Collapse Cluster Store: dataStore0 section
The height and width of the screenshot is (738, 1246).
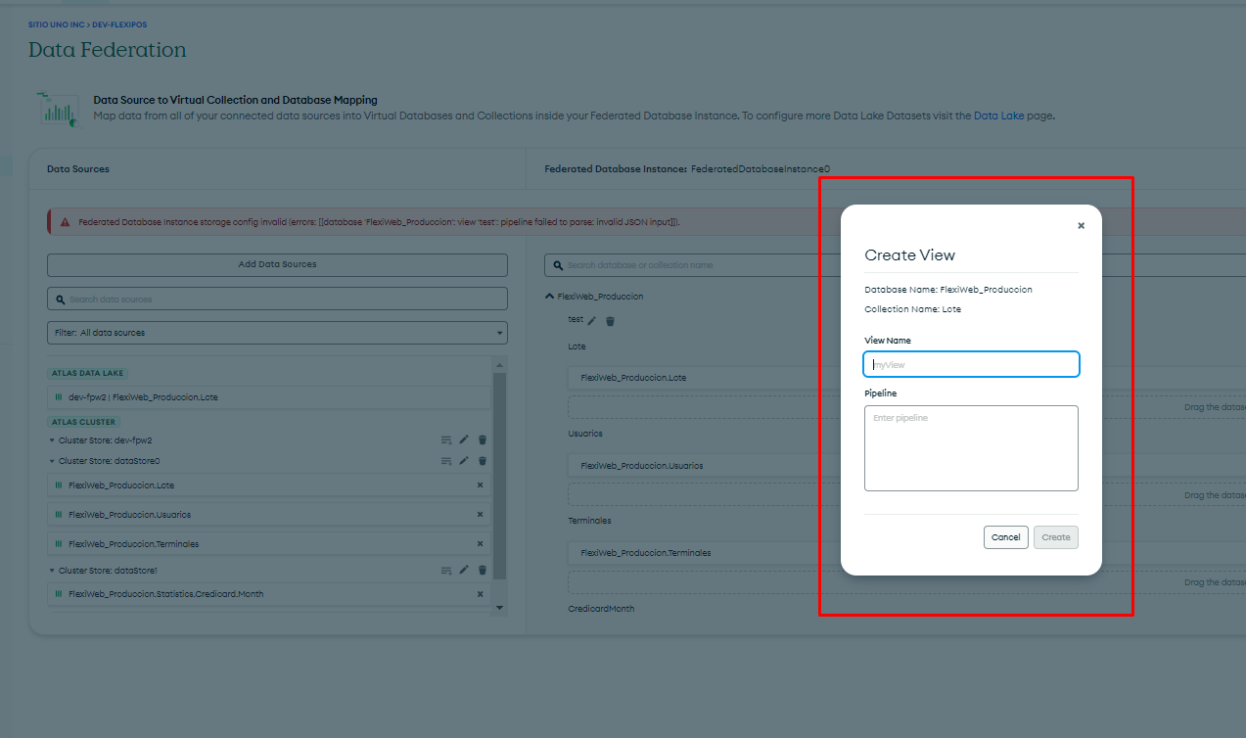[x=52, y=461]
